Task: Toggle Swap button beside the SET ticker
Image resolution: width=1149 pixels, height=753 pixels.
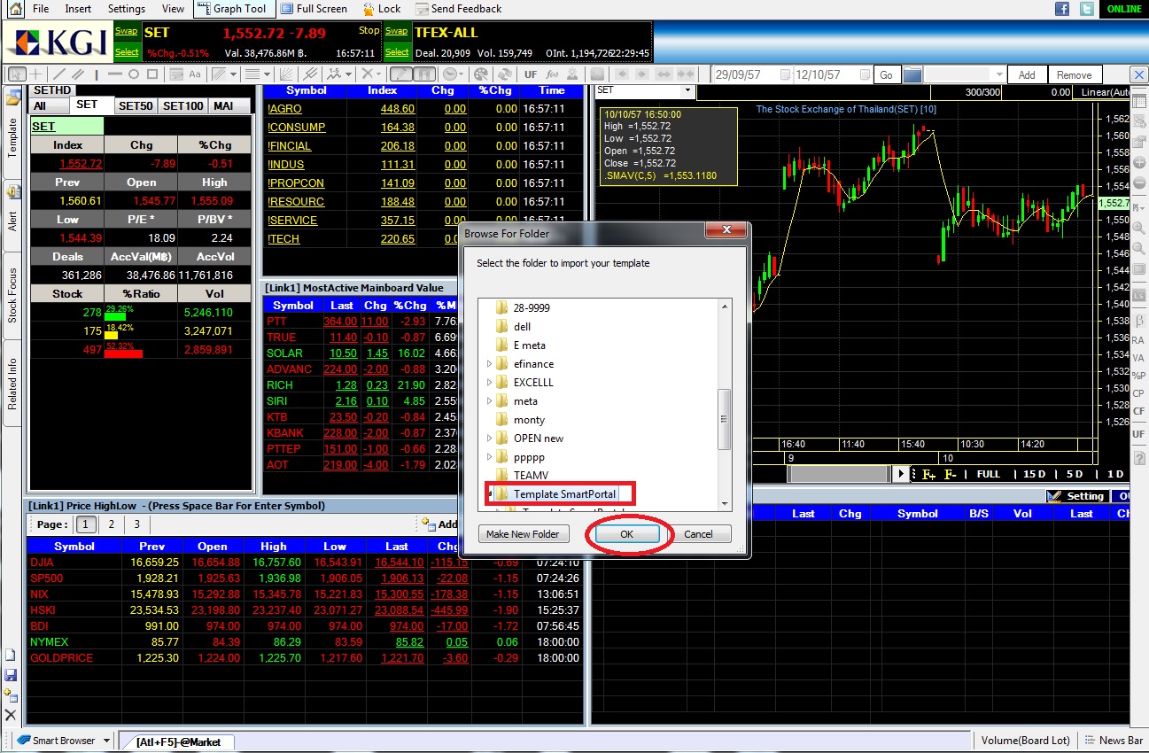Action: click(127, 31)
